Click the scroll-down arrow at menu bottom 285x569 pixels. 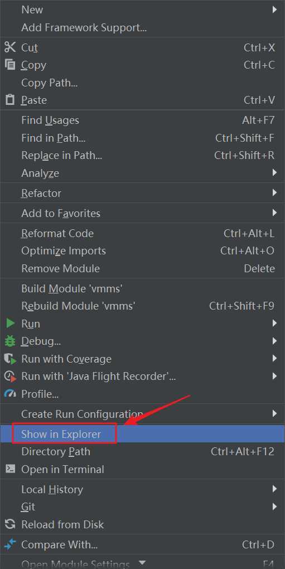pos(142,563)
